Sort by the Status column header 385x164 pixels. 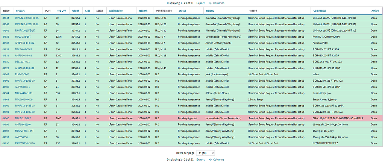182,11
